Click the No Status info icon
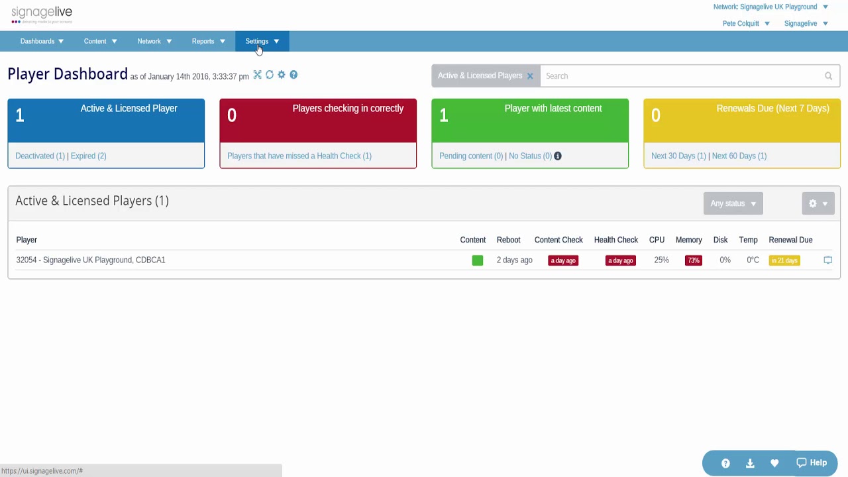 tap(558, 156)
